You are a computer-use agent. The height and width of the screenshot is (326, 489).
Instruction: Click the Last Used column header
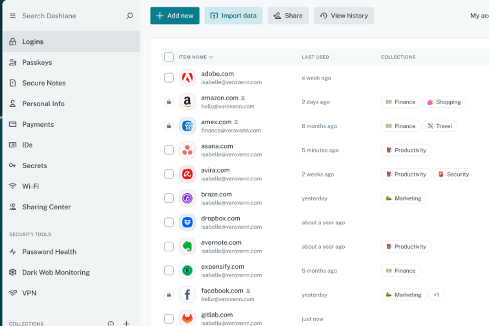point(315,57)
